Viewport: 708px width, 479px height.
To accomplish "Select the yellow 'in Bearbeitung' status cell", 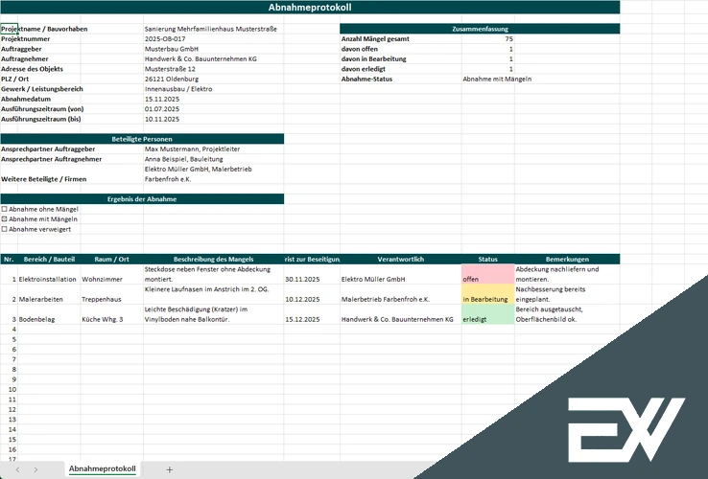I will coord(487,294).
